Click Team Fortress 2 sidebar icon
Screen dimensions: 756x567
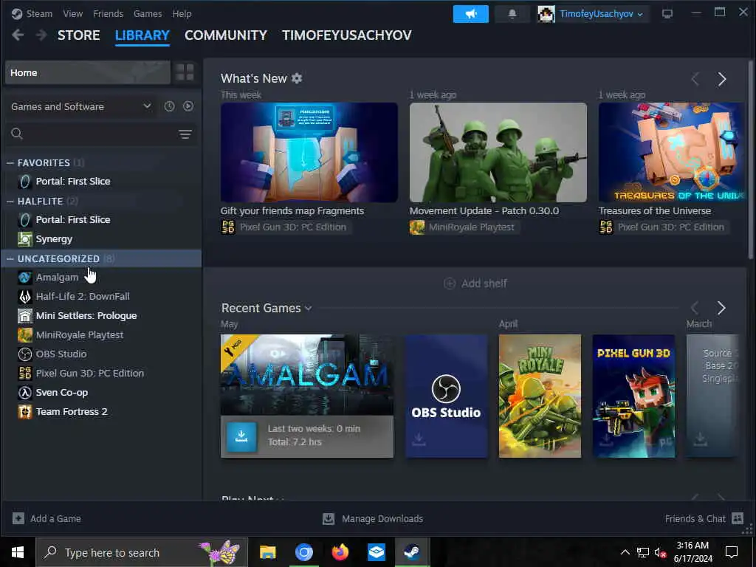[25, 412]
